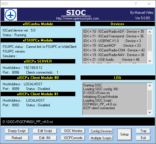Viewport: 156px width, 144px height.
Task: Click the IOCP SERVER header
Action: pyautogui.click(x=38, y=61)
